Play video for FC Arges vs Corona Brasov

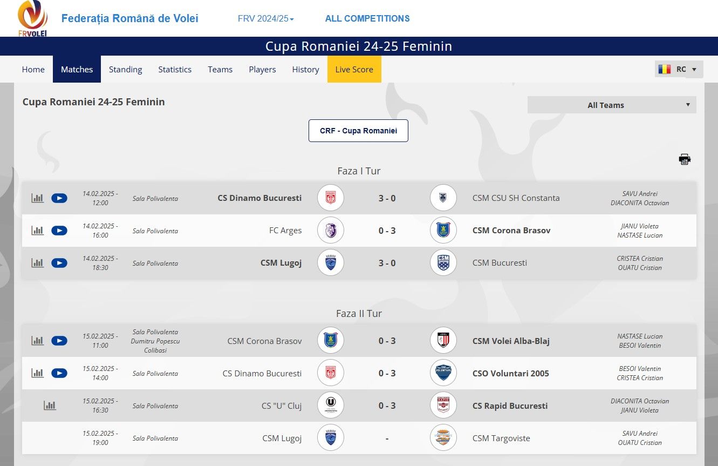tap(59, 231)
